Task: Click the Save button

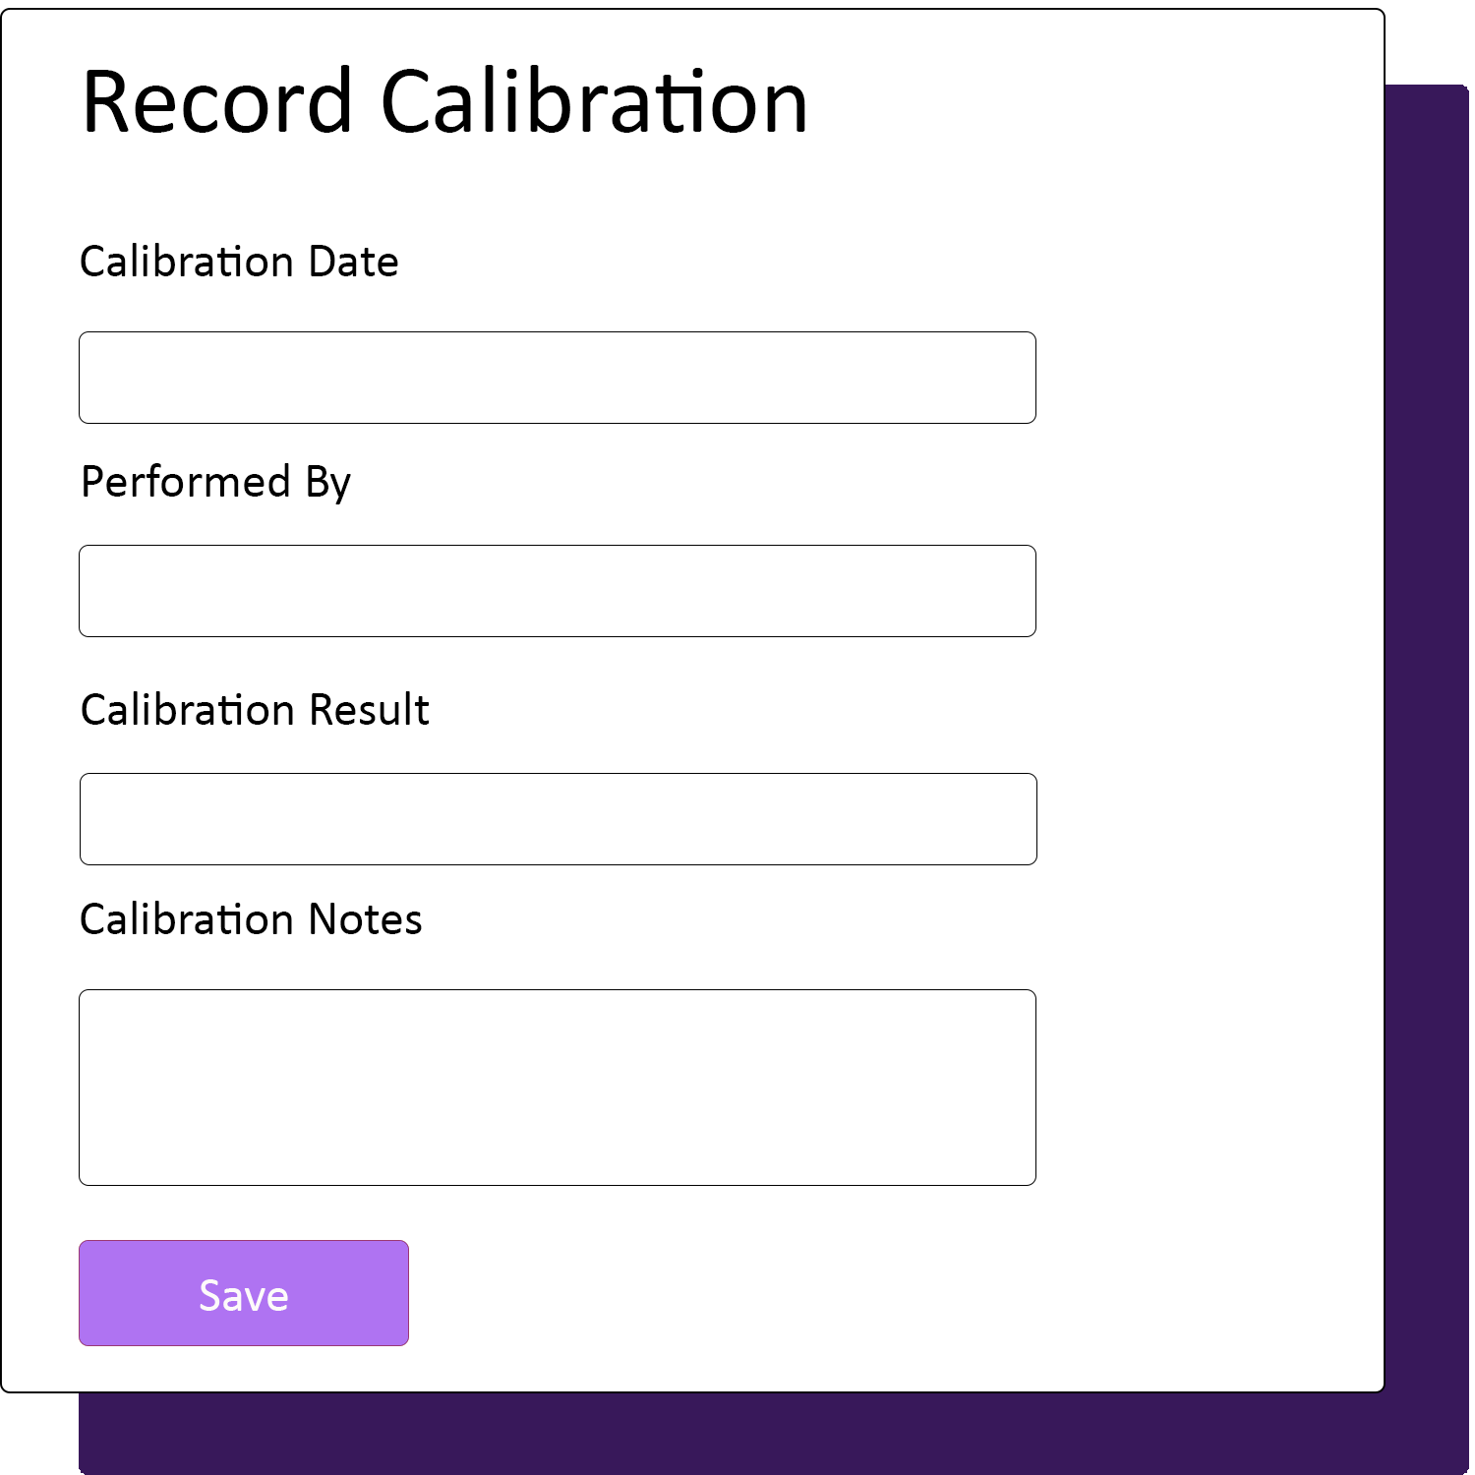Action: [243, 1293]
